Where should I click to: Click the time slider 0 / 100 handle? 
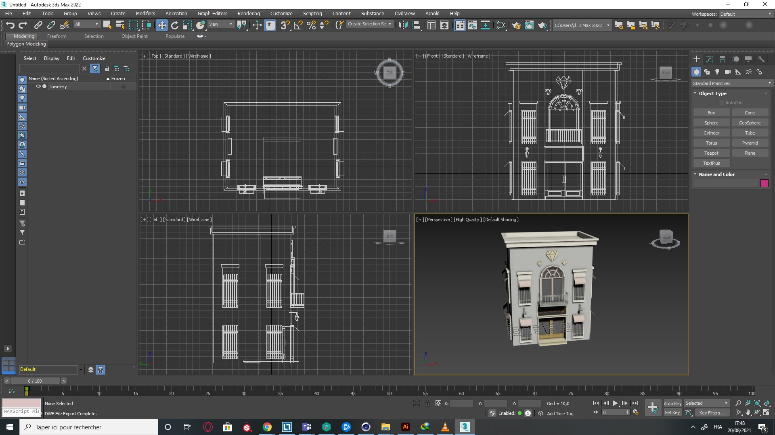pyautogui.click(x=35, y=381)
